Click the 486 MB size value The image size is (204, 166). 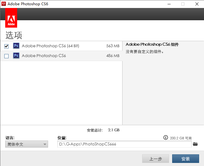[x=113, y=56]
